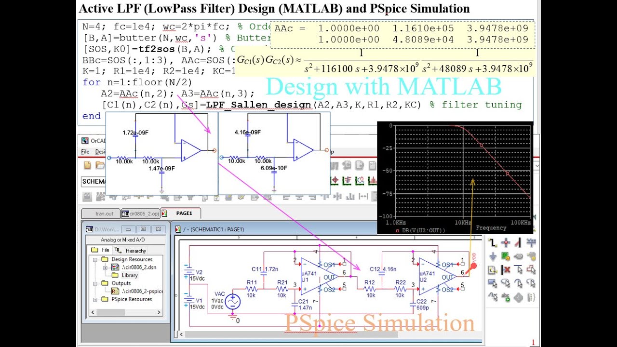Viewport: 617px width, 347px height.
Task: Expand the .\cir0806_2.dsn node
Action: point(105,268)
